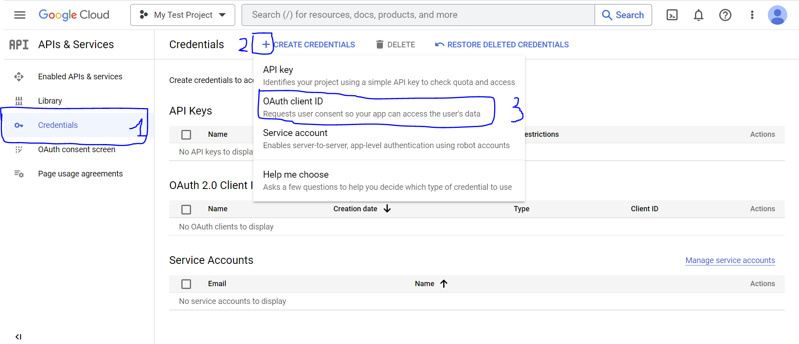Select all Service Accounts checkbox
The image size is (799, 344).
pos(186,284)
